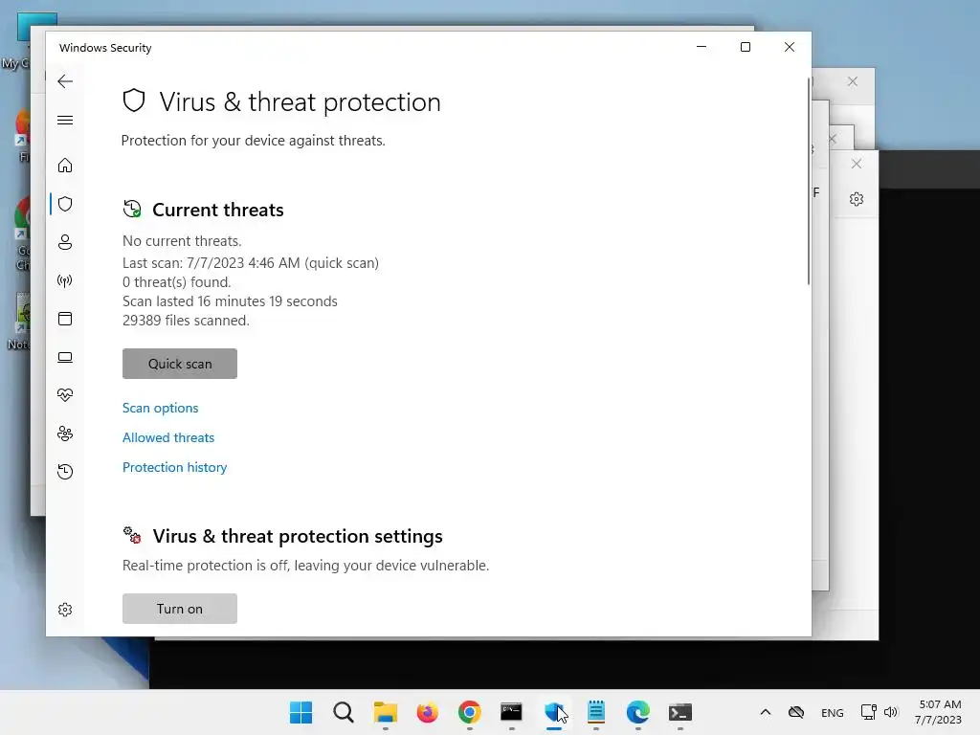This screenshot has width=980, height=735.
Task: Click 'Last scan: 7/7/2023 4:46 AM' text
Action: (x=212, y=263)
